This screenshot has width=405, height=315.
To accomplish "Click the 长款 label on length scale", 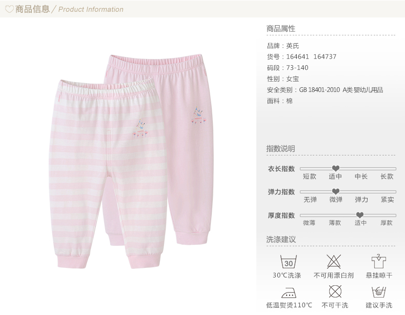I will coord(387,176).
